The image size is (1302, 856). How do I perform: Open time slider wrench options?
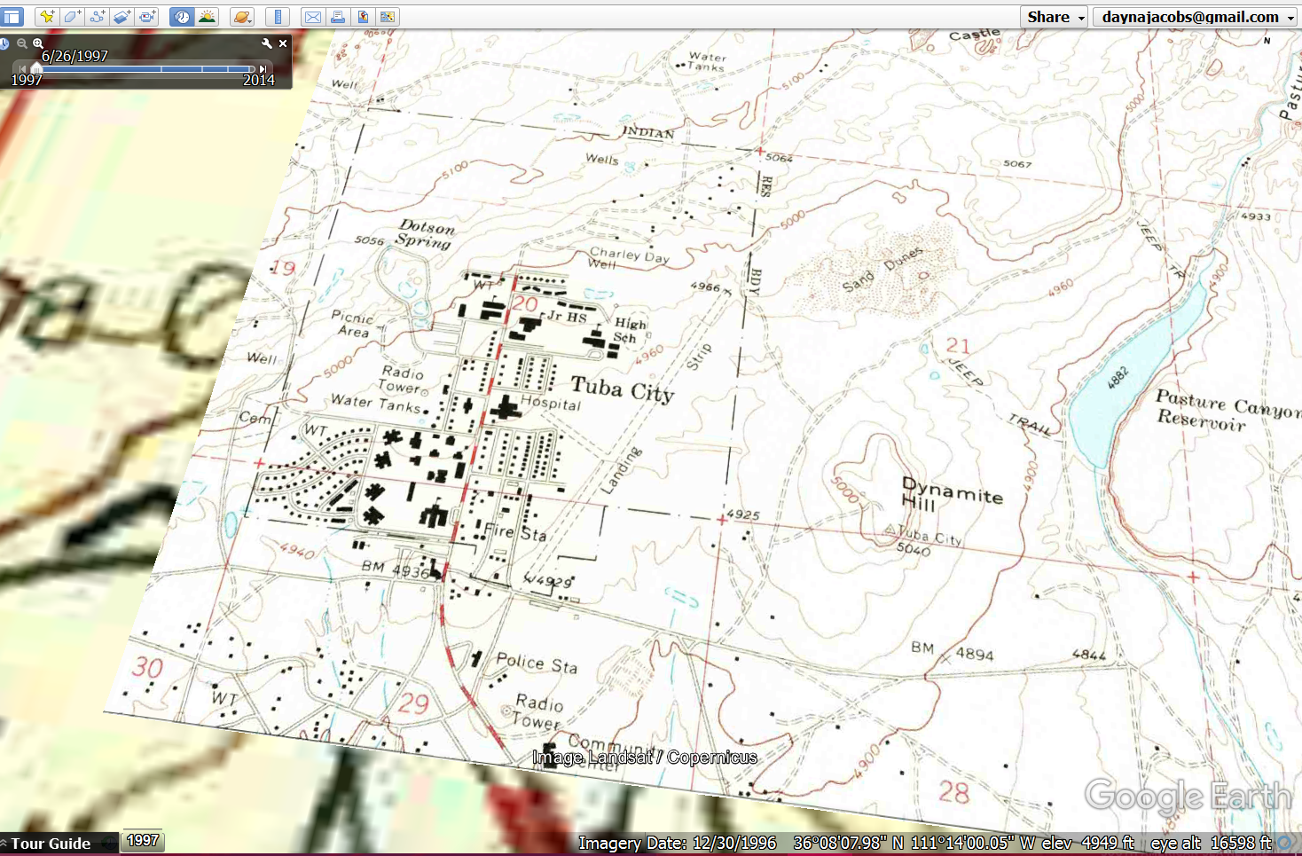(x=266, y=43)
